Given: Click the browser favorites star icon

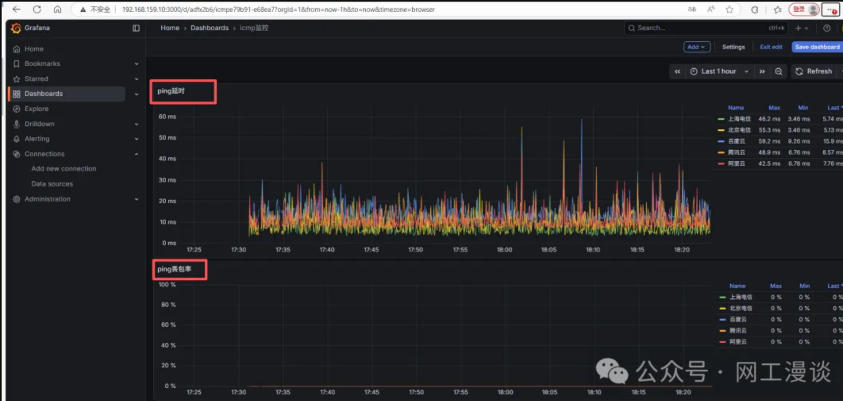Looking at the screenshot, I should click(x=729, y=10).
